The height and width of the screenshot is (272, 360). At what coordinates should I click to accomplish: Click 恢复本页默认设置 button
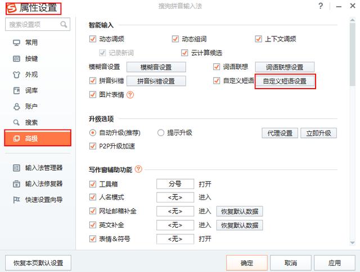click(38, 263)
